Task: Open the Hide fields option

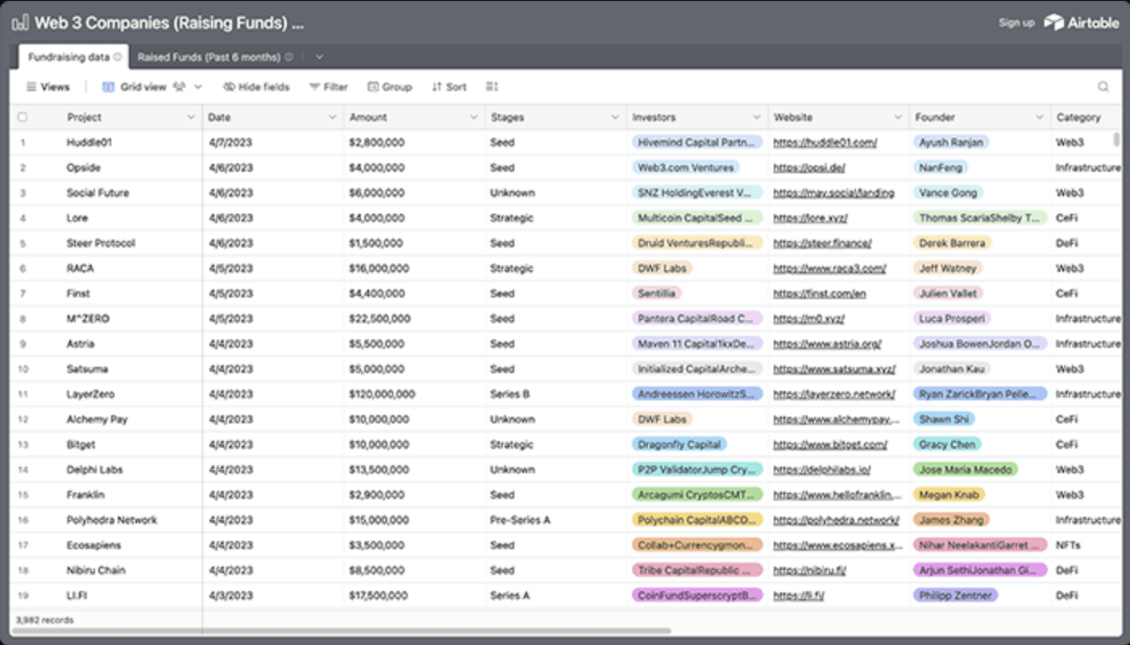Action: pos(256,87)
